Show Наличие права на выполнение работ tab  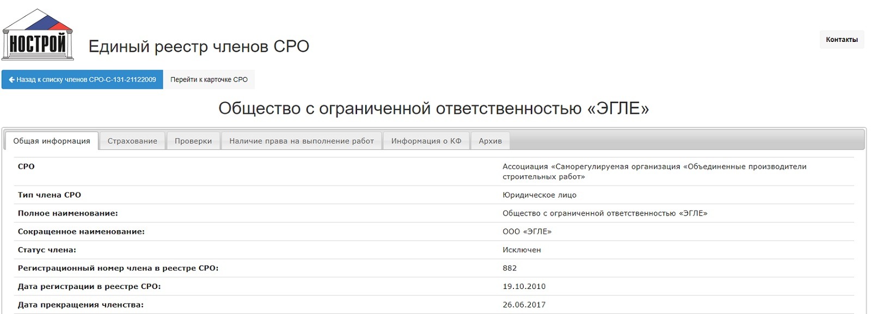[x=302, y=141]
